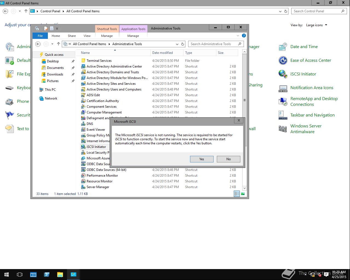Open View by Large icons dropdown

[317, 25]
